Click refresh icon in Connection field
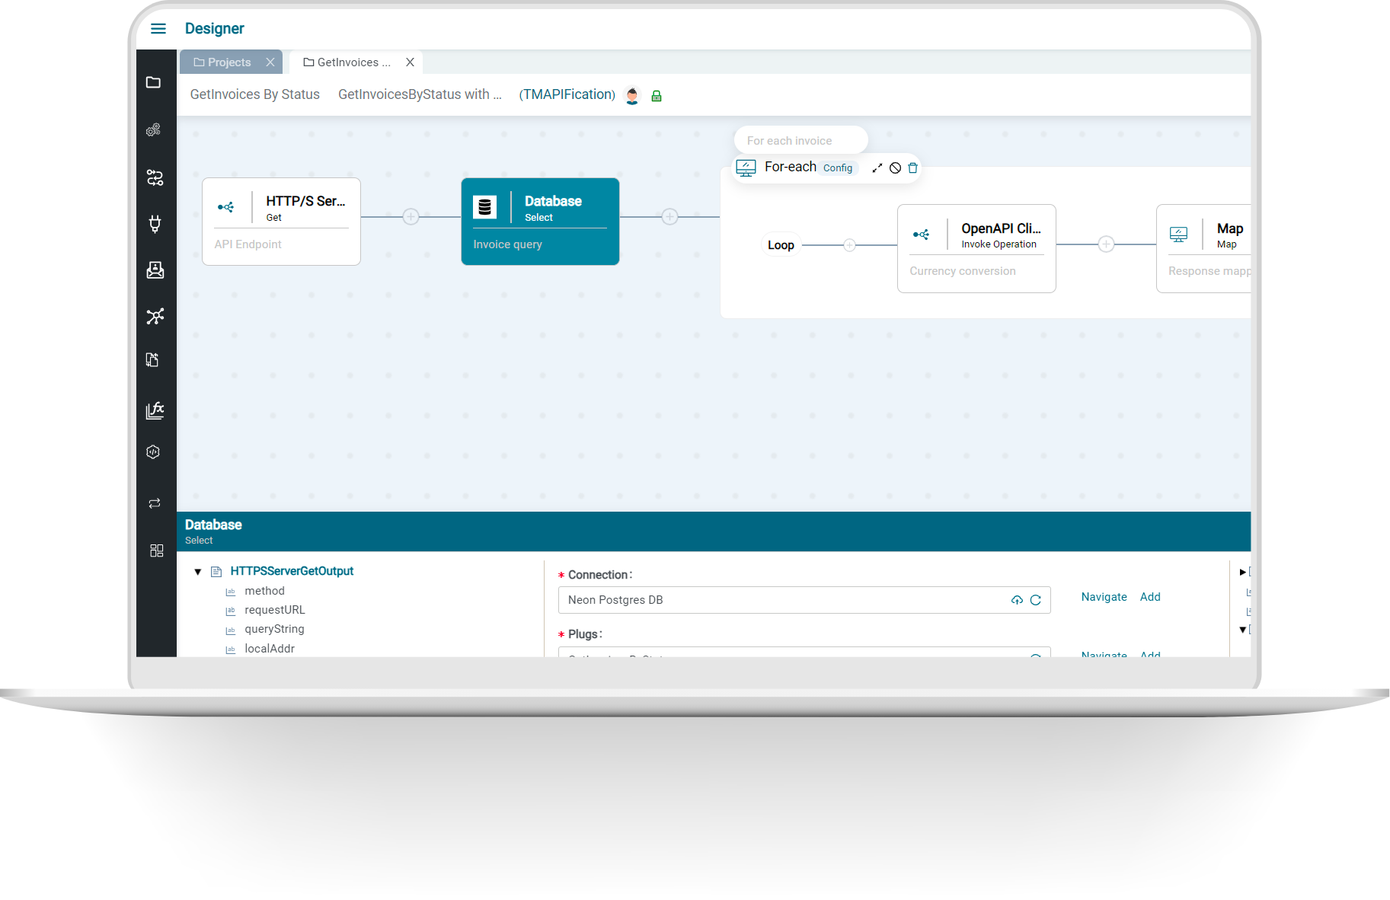 coord(1035,600)
